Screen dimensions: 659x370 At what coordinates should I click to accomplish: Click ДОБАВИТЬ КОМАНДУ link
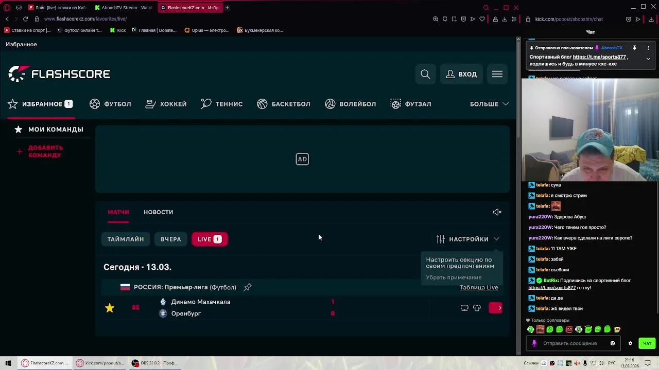pyautogui.click(x=45, y=152)
